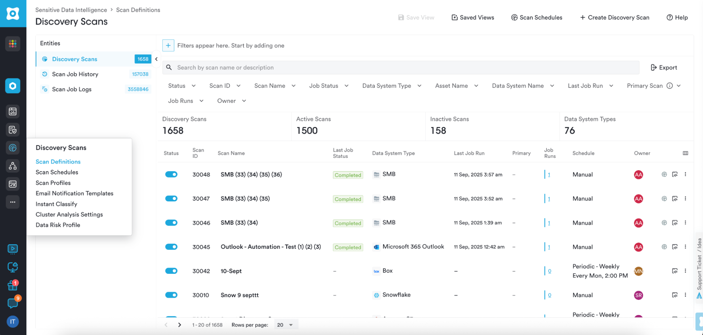Click the edit icon for 10-Sept scan row
This screenshot has height=335, width=703.
(675, 271)
